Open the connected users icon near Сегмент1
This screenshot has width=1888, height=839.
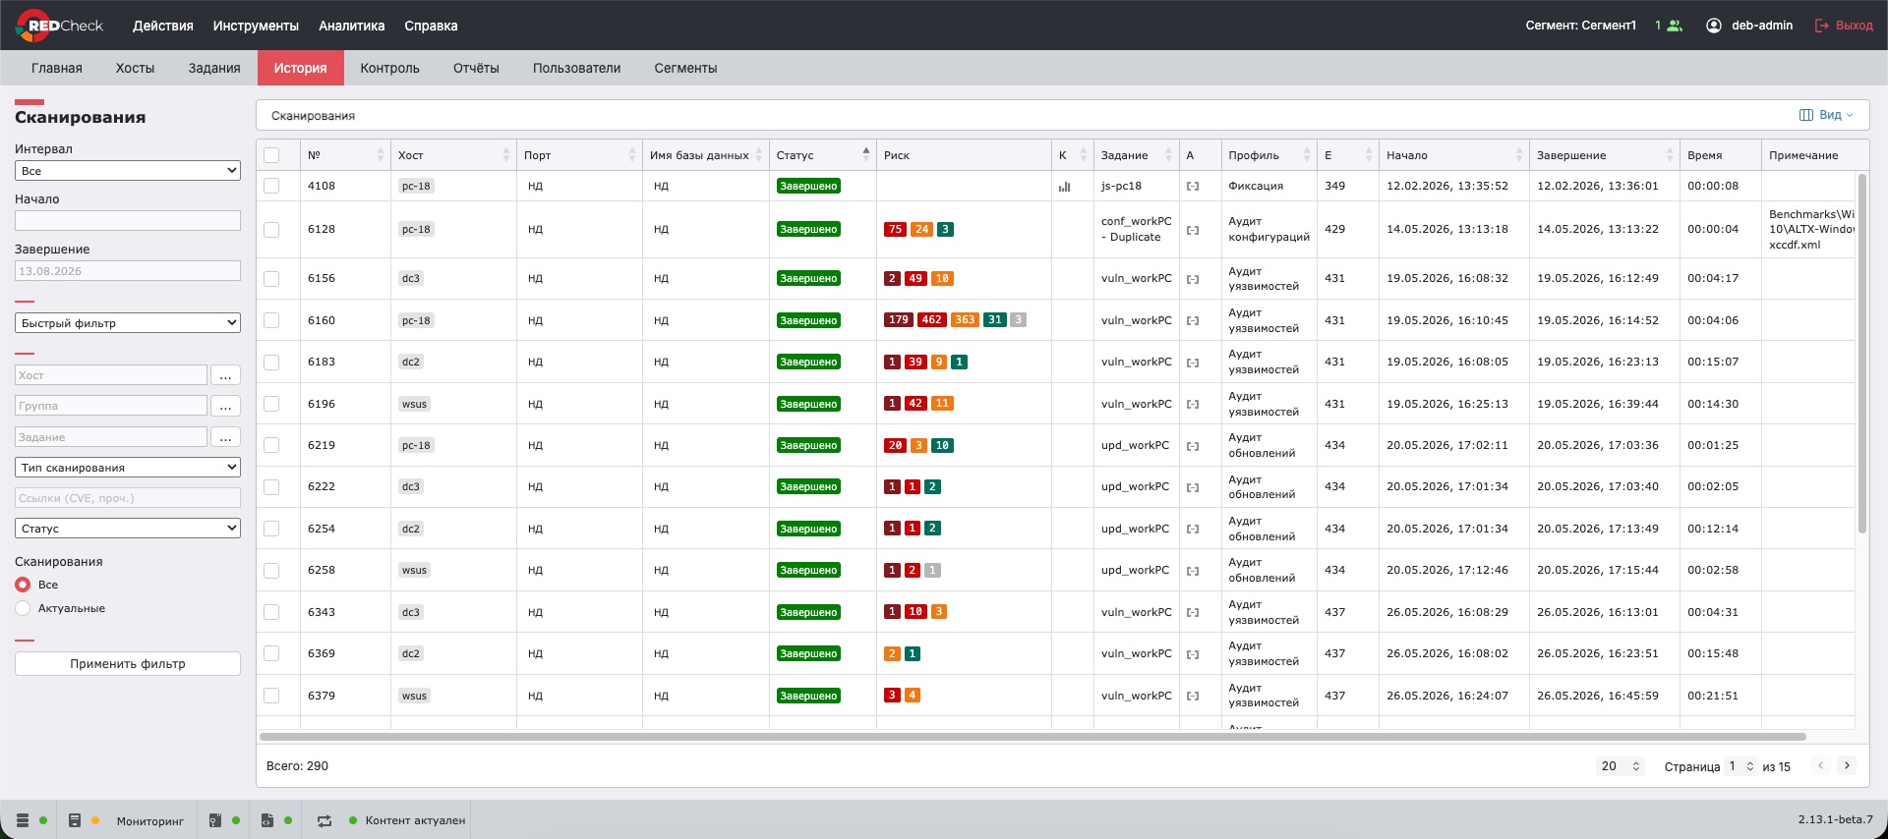[x=1675, y=26]
